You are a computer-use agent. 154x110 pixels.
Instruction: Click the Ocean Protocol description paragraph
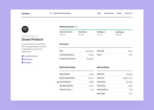[x=34, y=48]
